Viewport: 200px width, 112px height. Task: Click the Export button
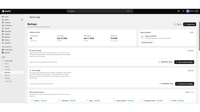pyautogui.click(x=178, y=24)
